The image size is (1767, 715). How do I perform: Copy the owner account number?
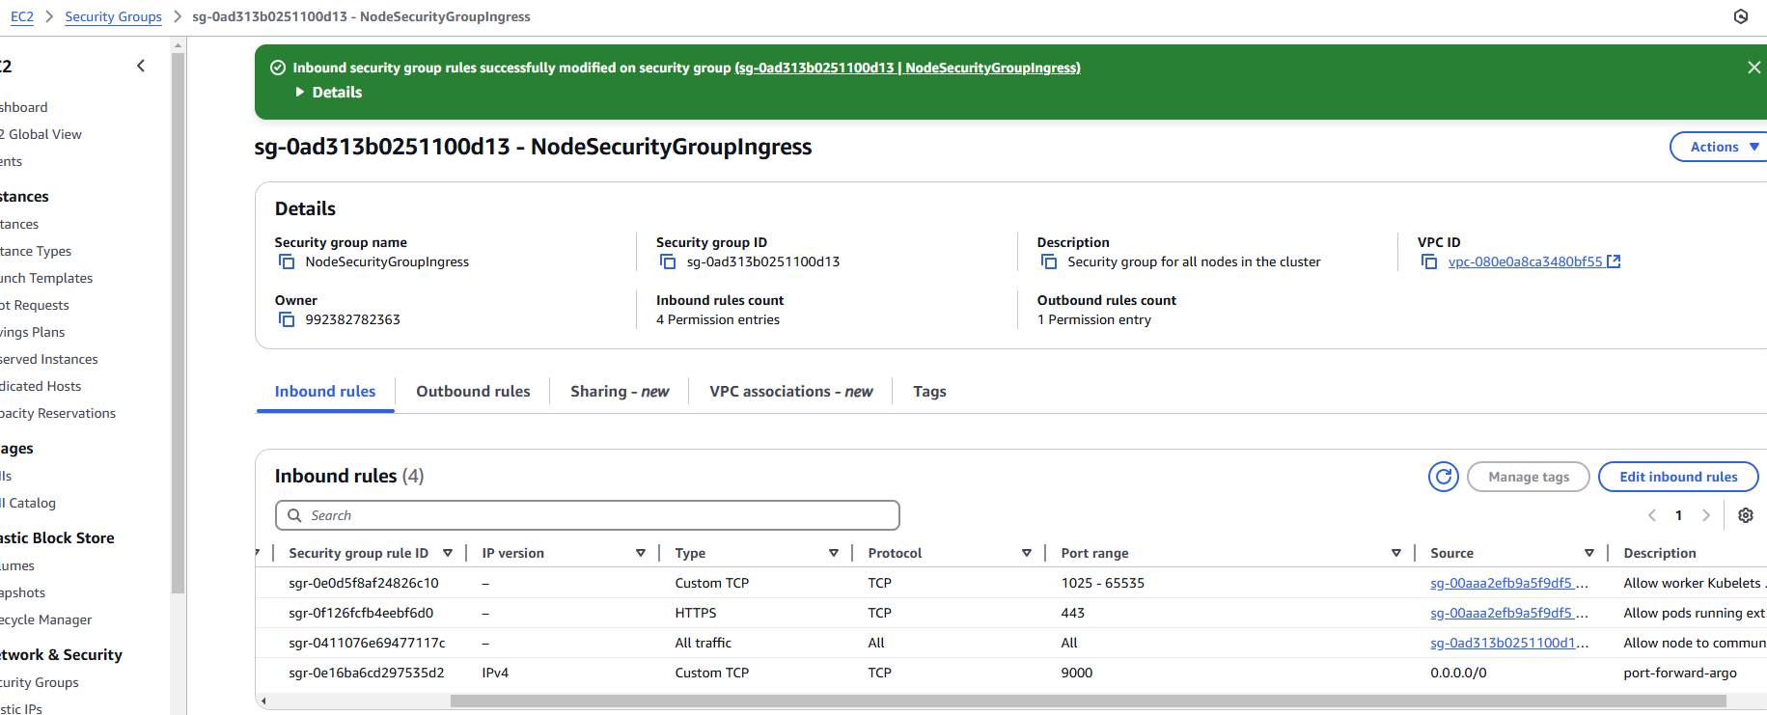(287, 319)
